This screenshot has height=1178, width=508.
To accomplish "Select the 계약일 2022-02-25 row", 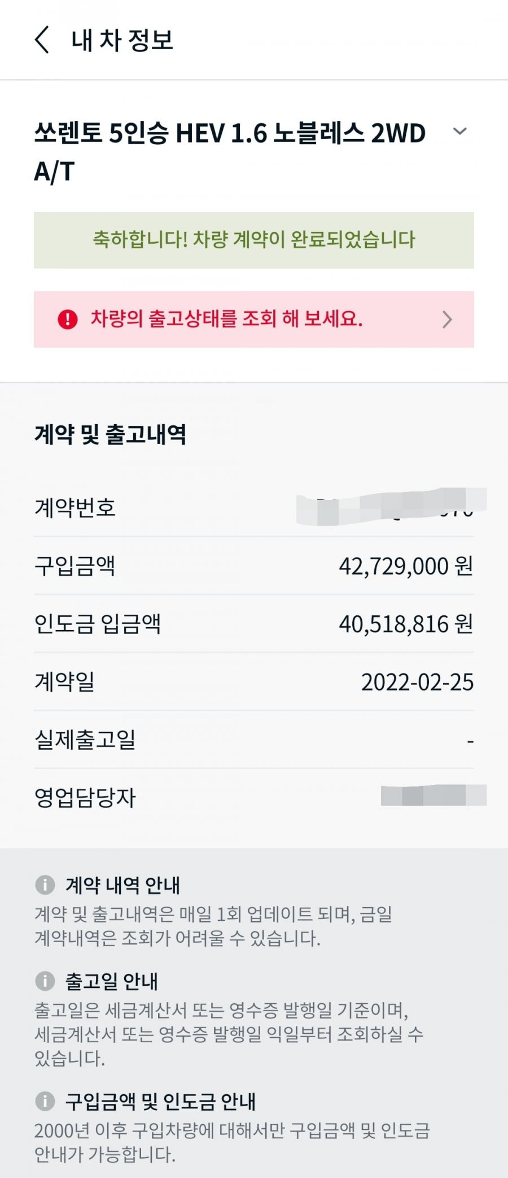I will [x=254, y=682].
